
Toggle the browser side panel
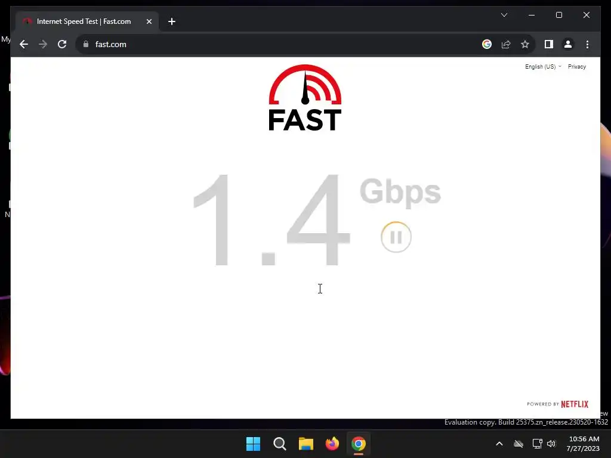[549, 44]
